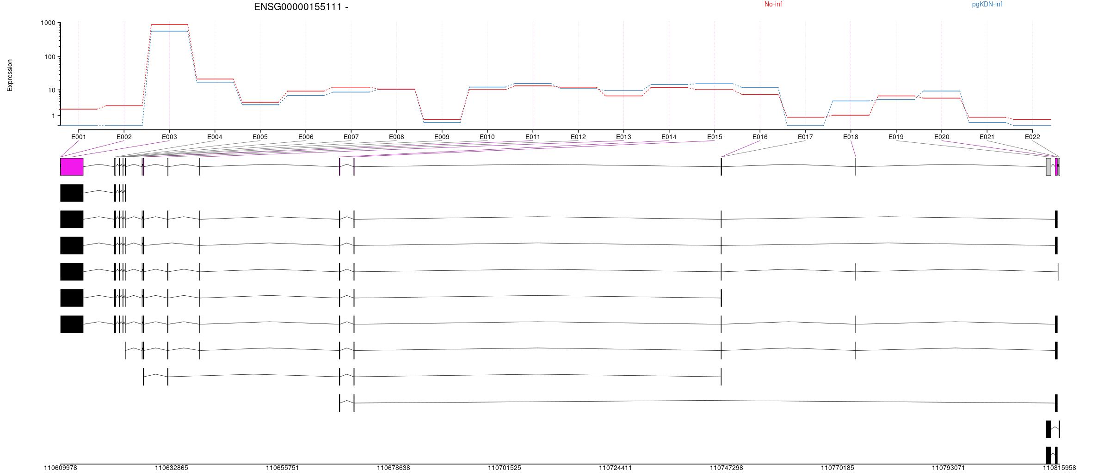Click exon label E011
The width and height of the screenshot is (1110, 476).
[x=533, y=137]
